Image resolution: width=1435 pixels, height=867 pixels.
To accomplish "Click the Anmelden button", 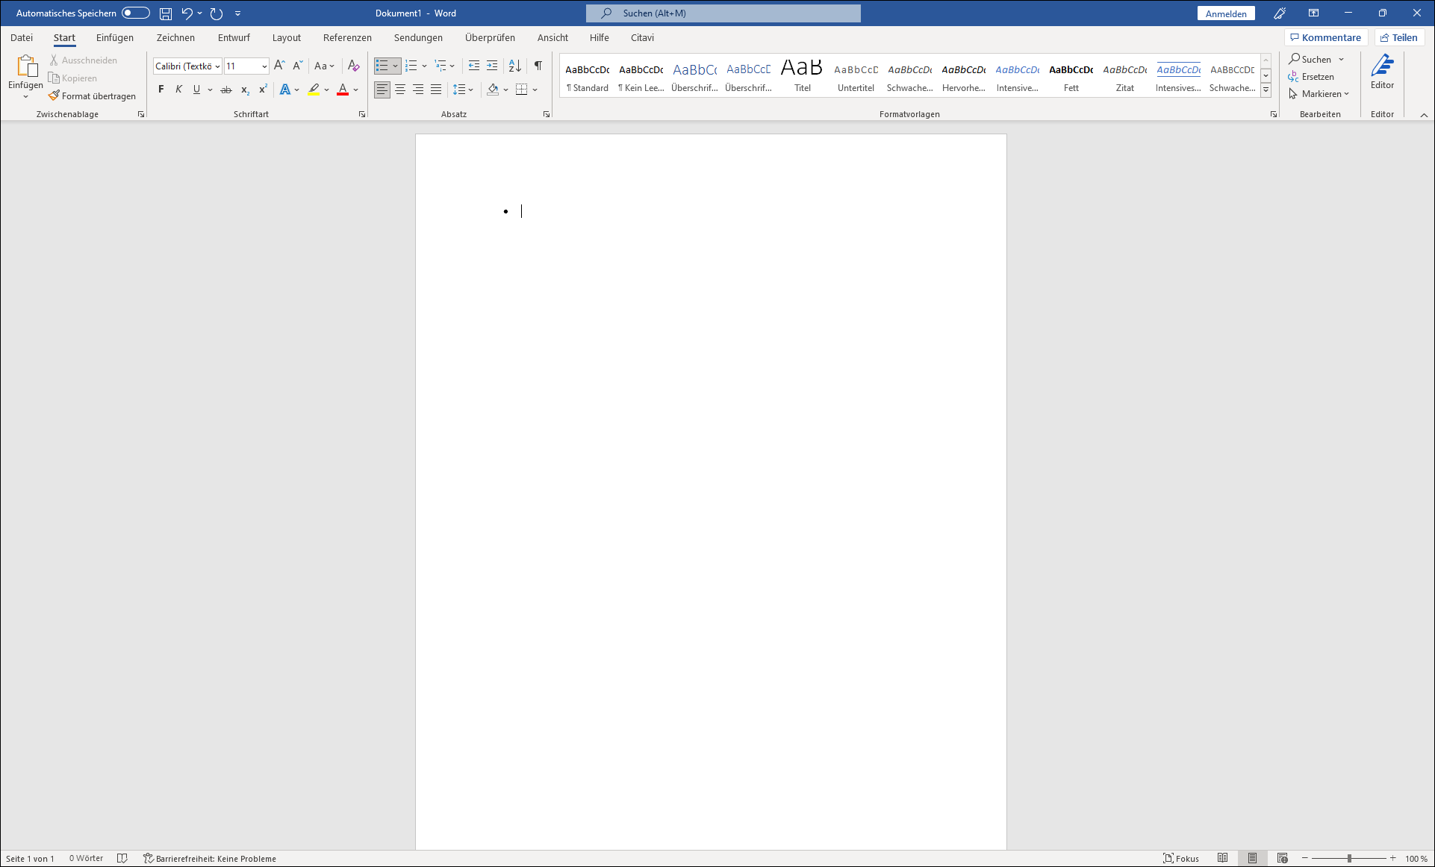I will pyautogui.click(x=1226, y=13).
